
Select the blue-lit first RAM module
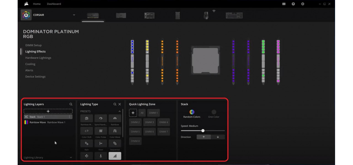click(x=132, y=61)
